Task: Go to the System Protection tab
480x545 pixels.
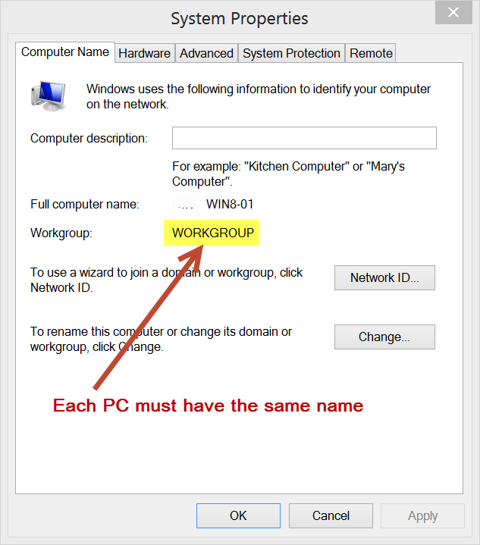Action: [291, 53]
